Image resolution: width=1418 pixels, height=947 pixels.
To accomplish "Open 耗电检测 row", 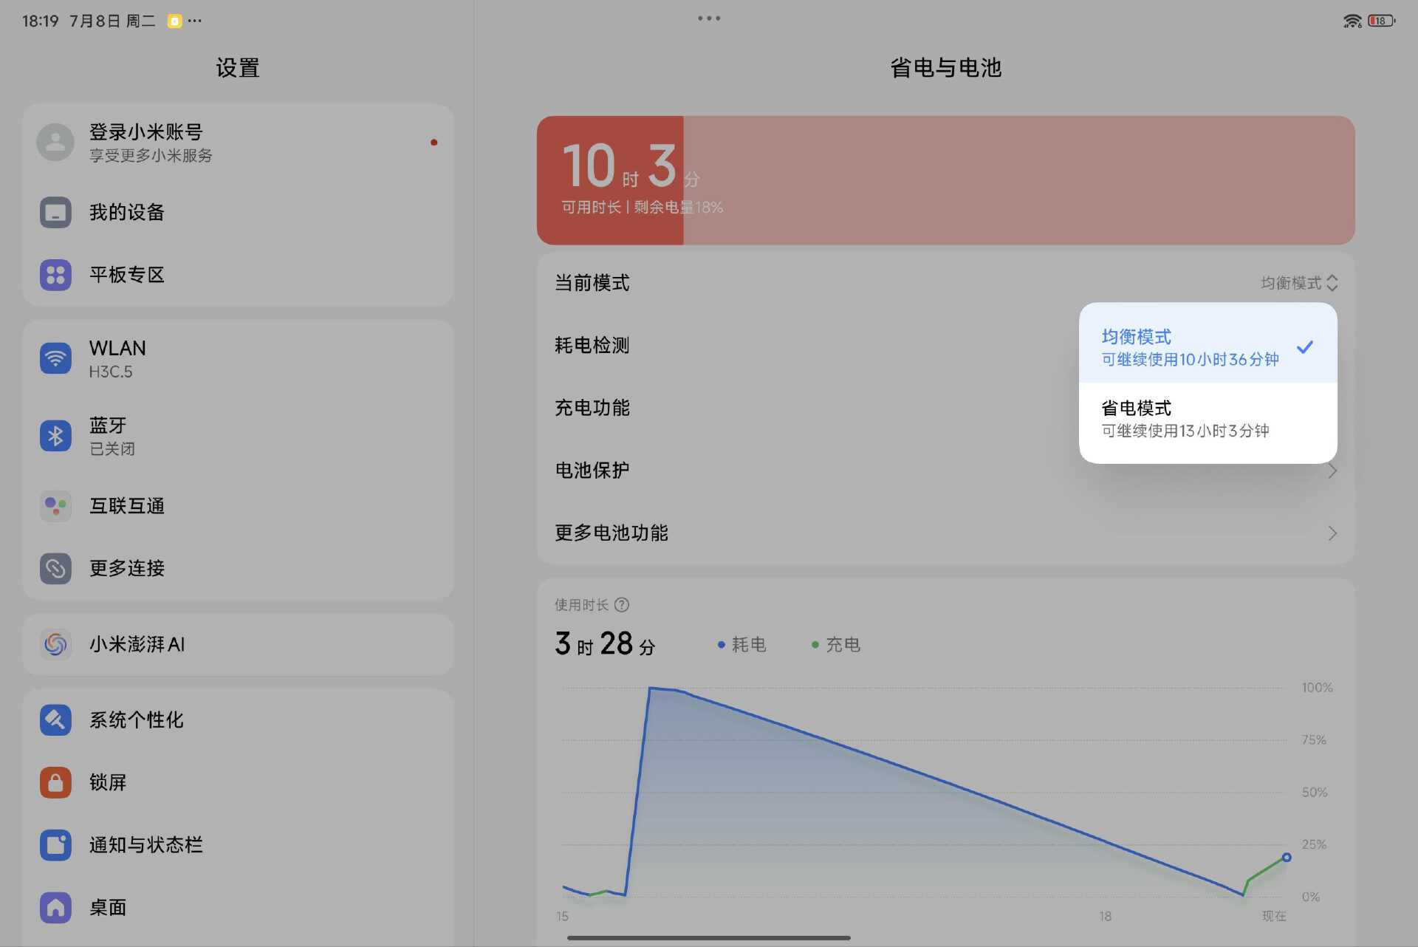I will [945, 346].
